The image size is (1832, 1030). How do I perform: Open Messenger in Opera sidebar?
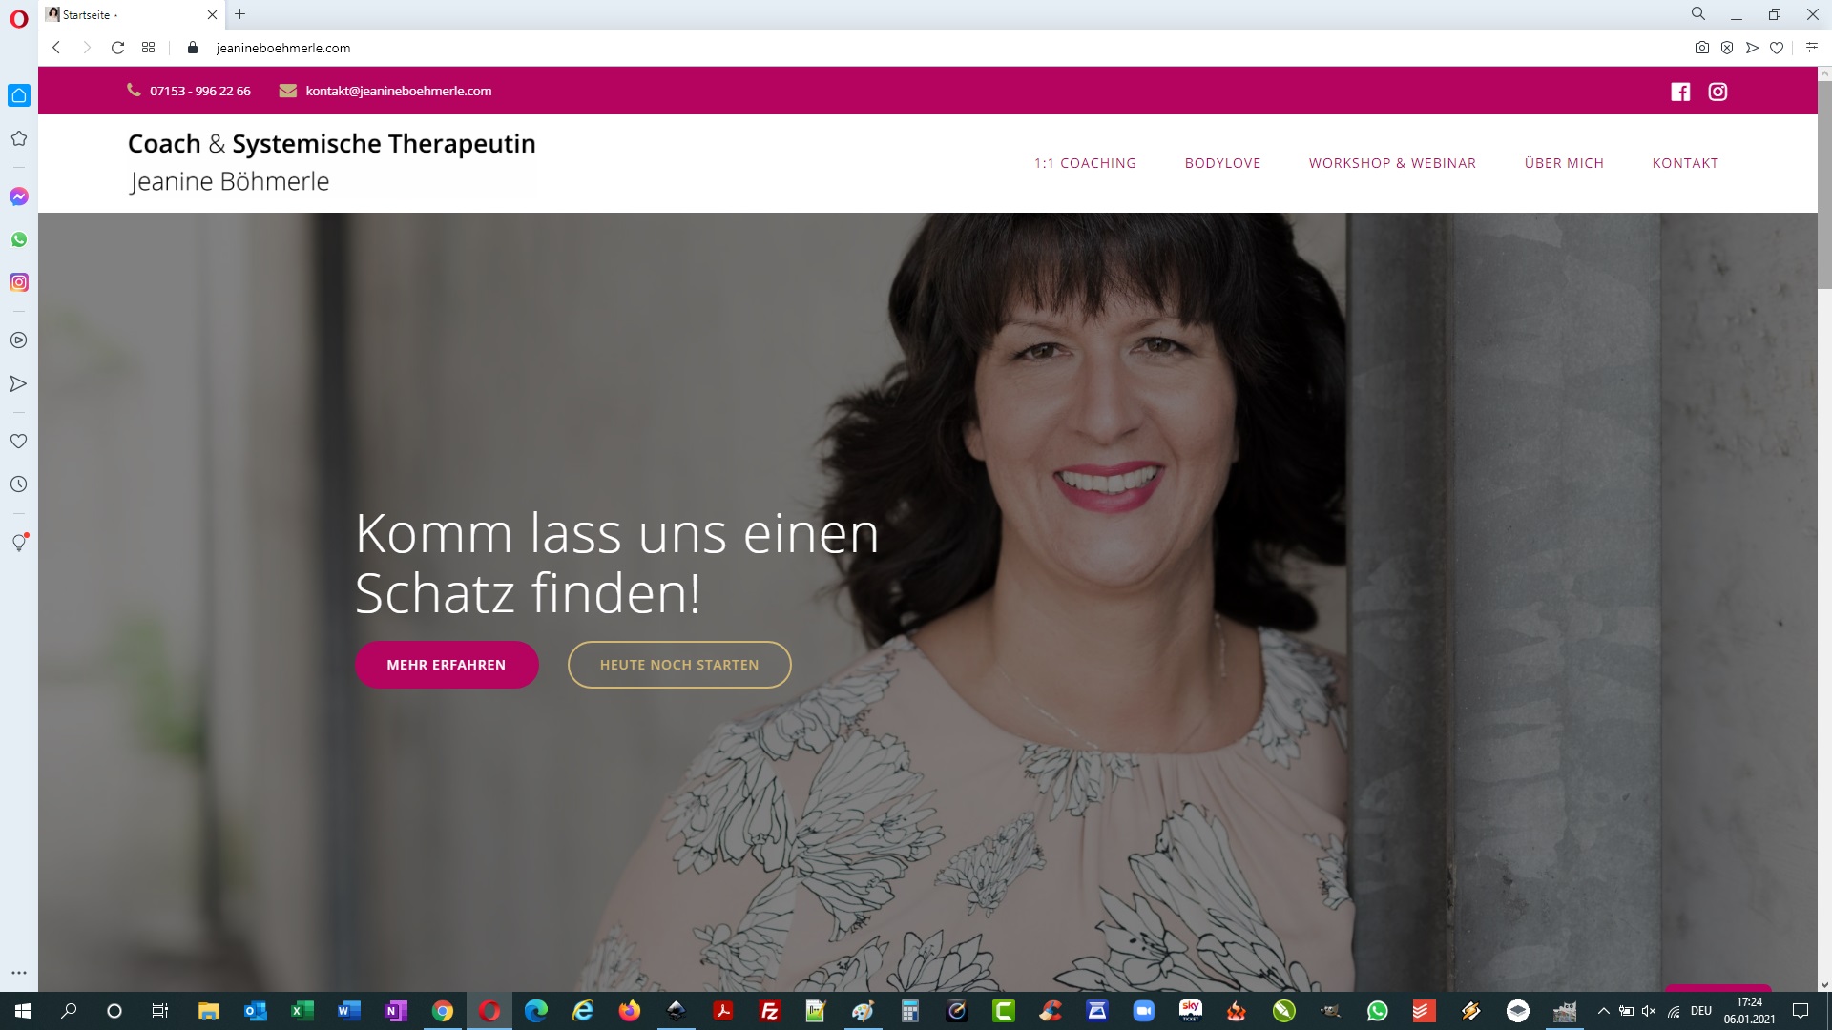19,196
